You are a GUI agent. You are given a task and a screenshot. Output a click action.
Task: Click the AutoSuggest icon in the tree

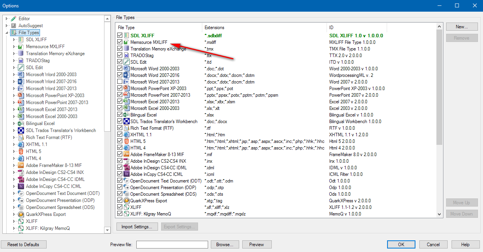click(x=14, y=26)
